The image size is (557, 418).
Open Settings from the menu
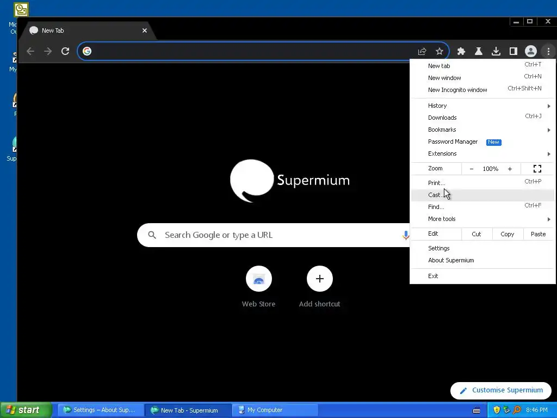[x=483, y=248]
